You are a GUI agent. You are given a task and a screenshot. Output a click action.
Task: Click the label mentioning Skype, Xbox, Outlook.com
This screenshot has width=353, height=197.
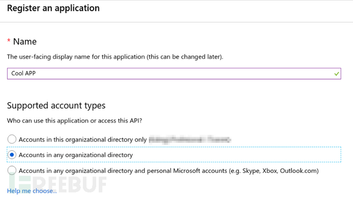(x=169, y=171)
